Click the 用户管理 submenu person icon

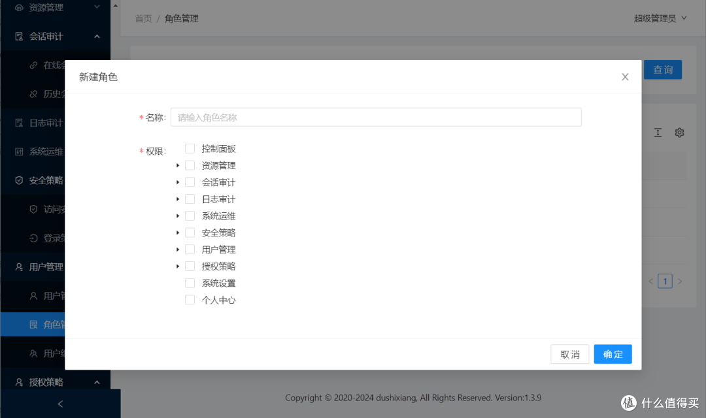33,296
